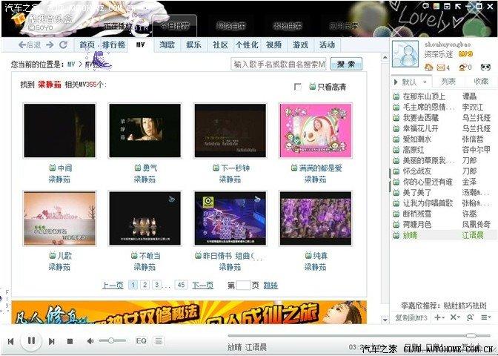Open the 儿歌 MV thumbnail

coord(60,218)
